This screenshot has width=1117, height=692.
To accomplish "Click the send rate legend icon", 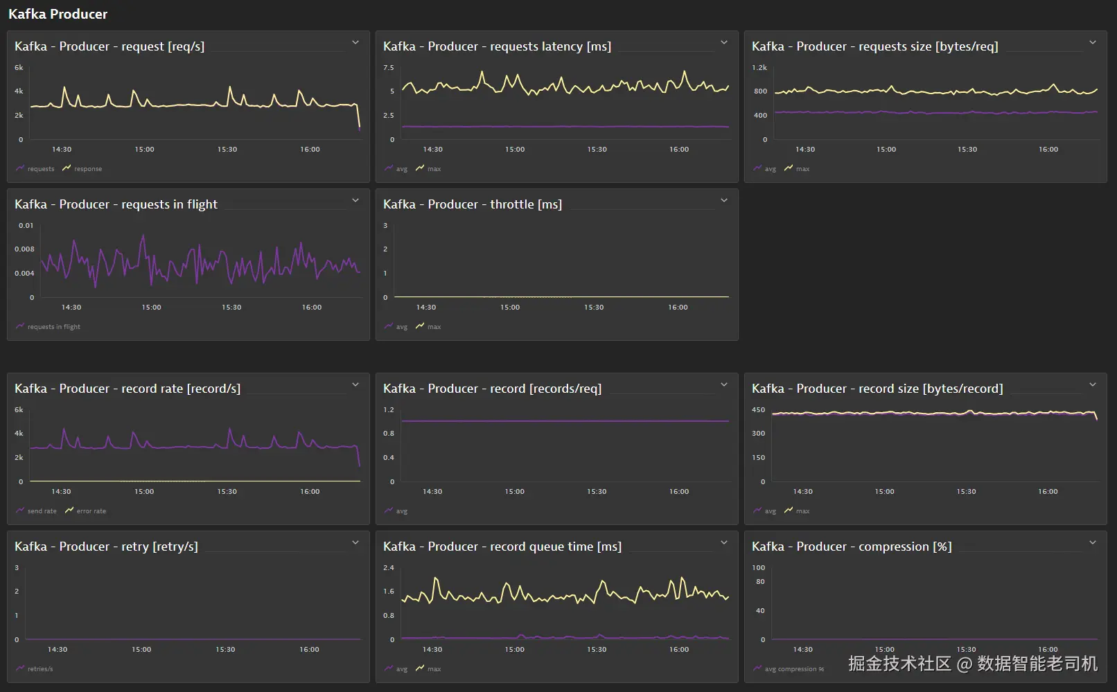I will (x=20, y=511).
